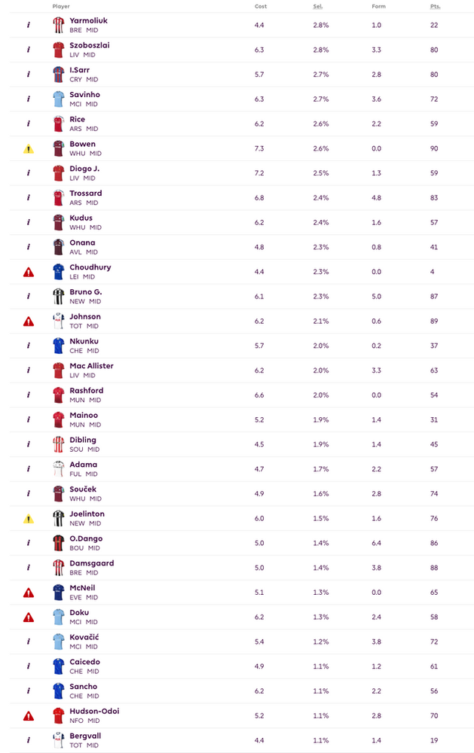This screenshot has height=753, width=474.
Task: Click red alert icon beside McNeil
Action: click(29, 592)
